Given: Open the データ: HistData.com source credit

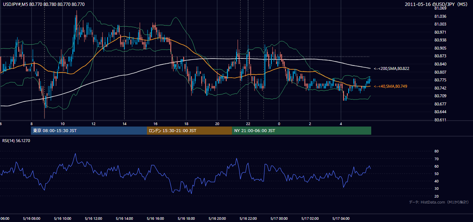Looking at the screenshot, I should click(x=439, y=202).
